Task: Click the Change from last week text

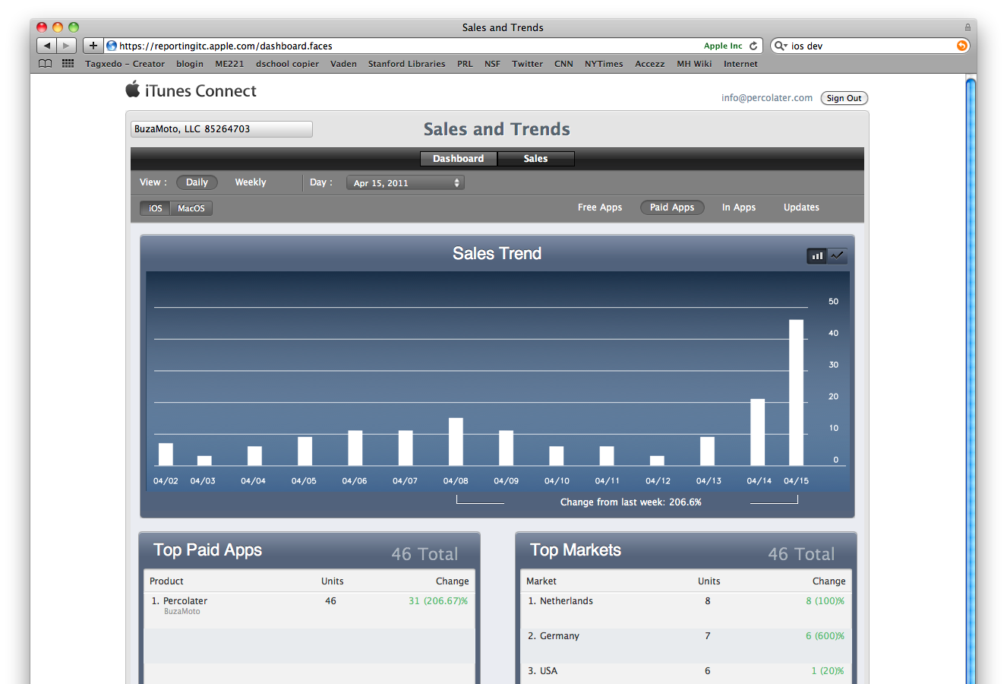Action: pos(630,502)
